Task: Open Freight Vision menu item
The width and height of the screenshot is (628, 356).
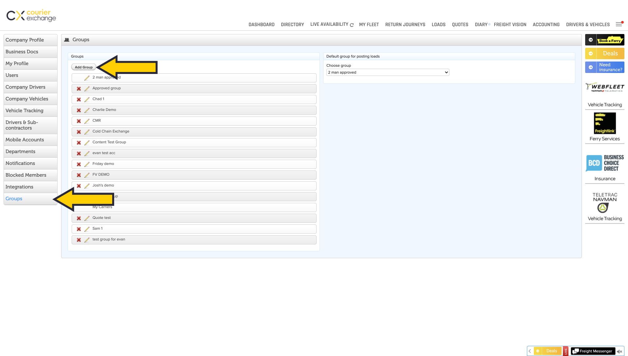Action: [x=510, y=25]
